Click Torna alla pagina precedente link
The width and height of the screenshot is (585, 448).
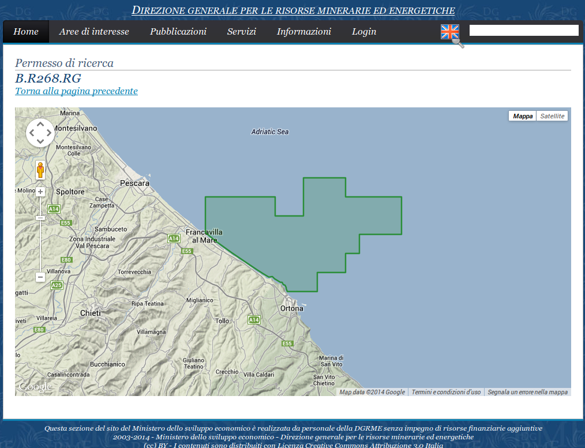click(x=76, y=91)
